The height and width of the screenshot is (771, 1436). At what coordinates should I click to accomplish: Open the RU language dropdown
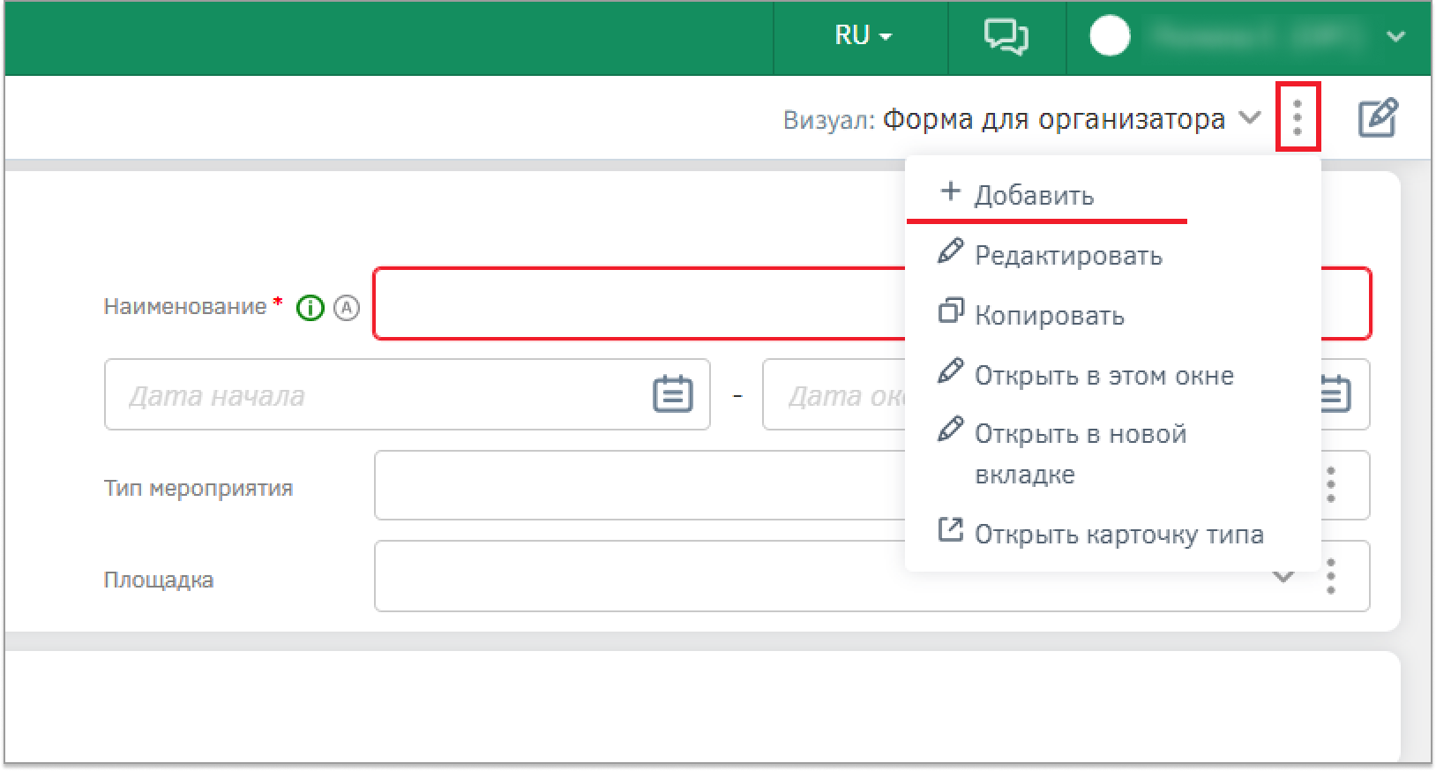pos(863,36)
